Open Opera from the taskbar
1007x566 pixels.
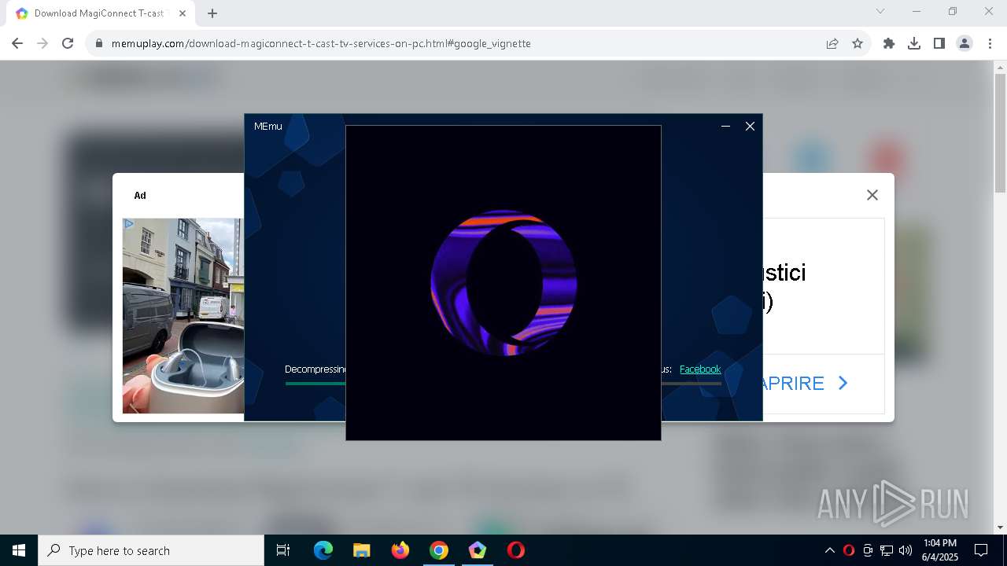[x=516, y=550]
